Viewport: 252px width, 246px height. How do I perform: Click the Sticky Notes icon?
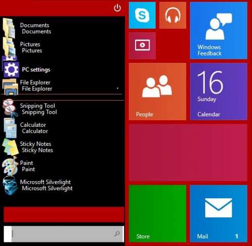(x=10, y=147)
